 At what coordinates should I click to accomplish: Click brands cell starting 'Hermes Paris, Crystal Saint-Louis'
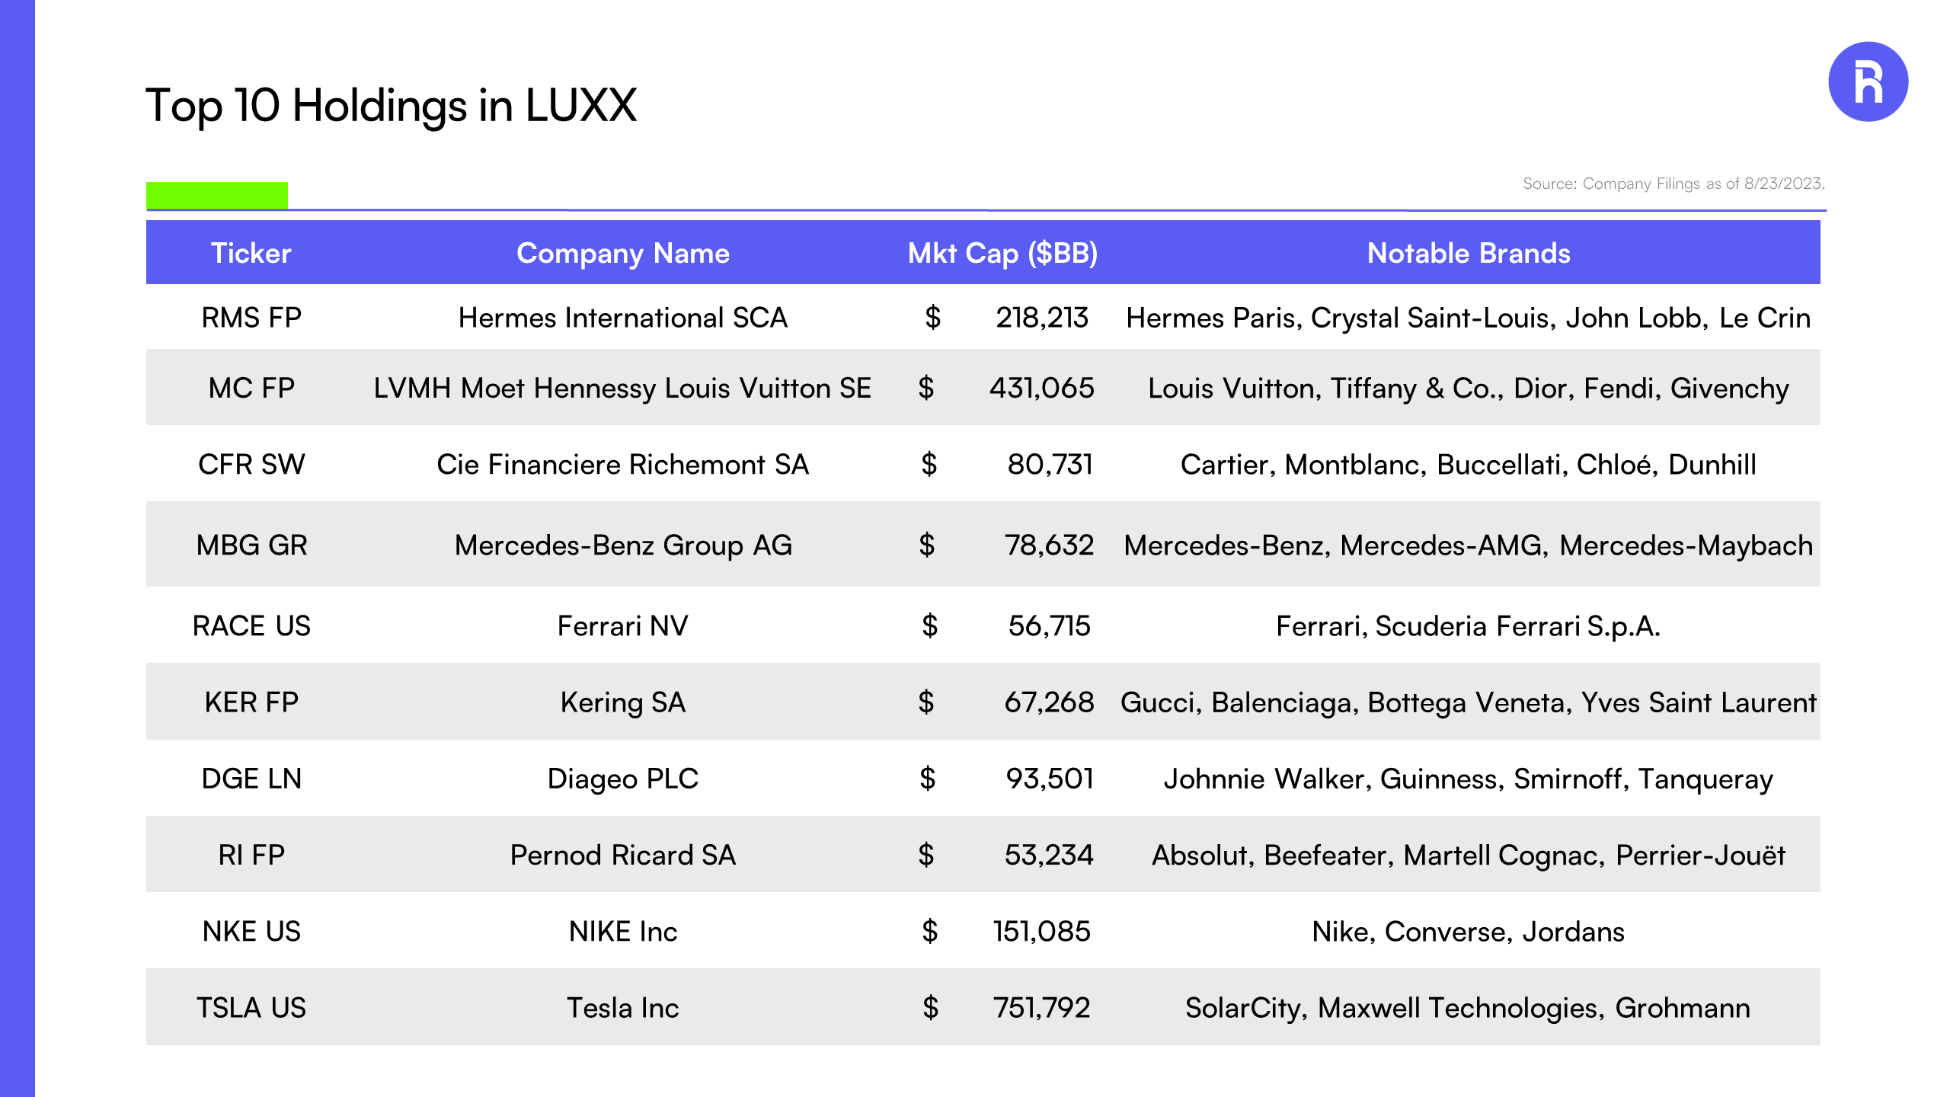(x=1469, y=318)
